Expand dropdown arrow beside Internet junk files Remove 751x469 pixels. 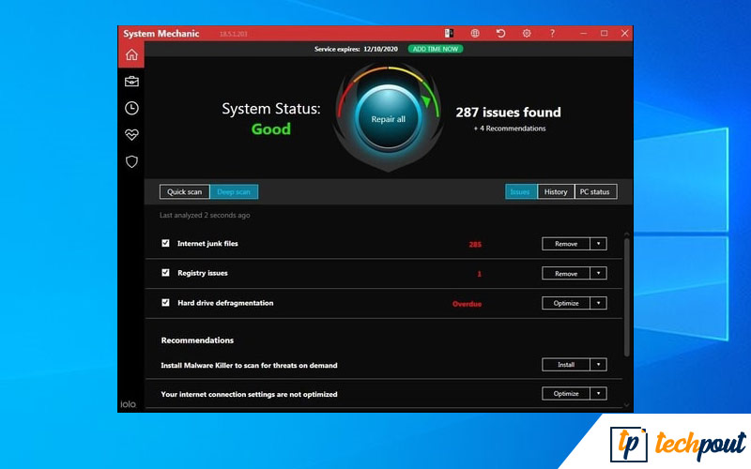(598, 244)
